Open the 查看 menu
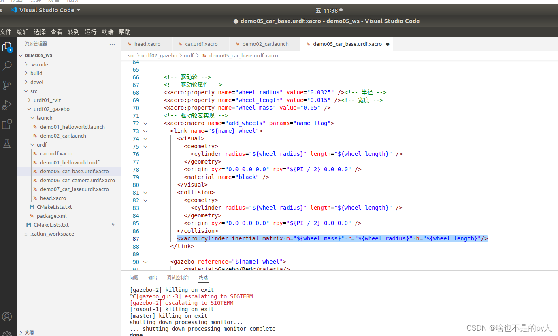This screenshot has width=558, height=336. click(x=57, y=32)
